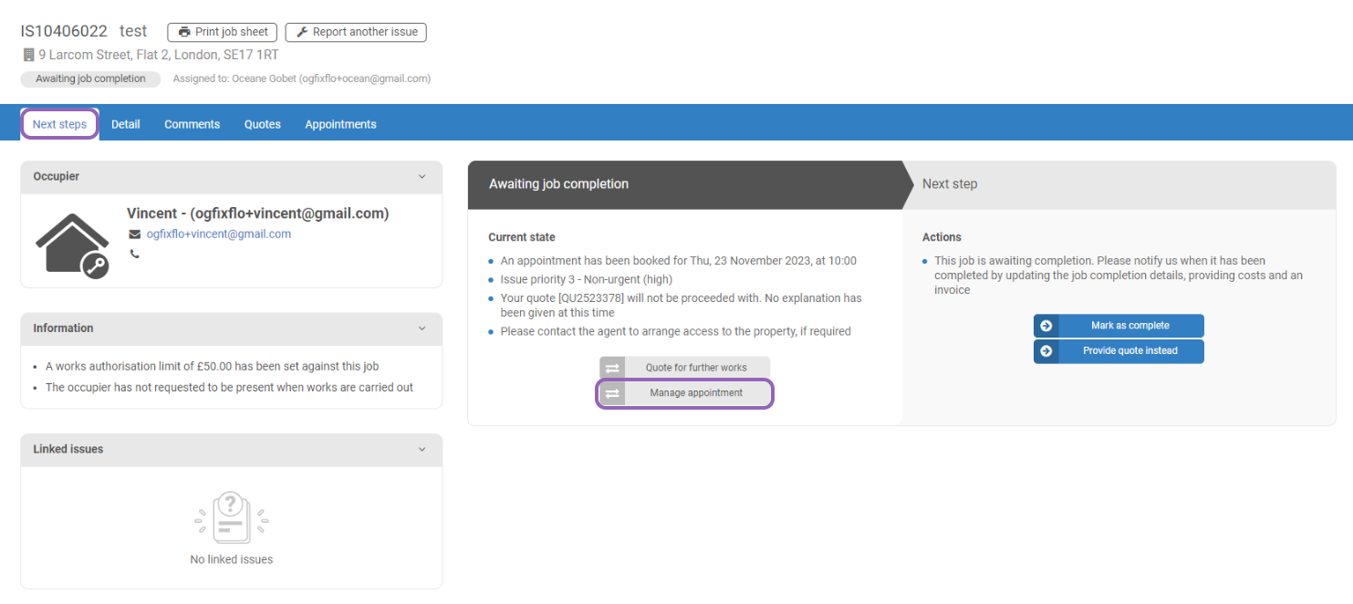This screenshot has width=1353, height=604.
Task: Click the Next step header
Action: 950,184
